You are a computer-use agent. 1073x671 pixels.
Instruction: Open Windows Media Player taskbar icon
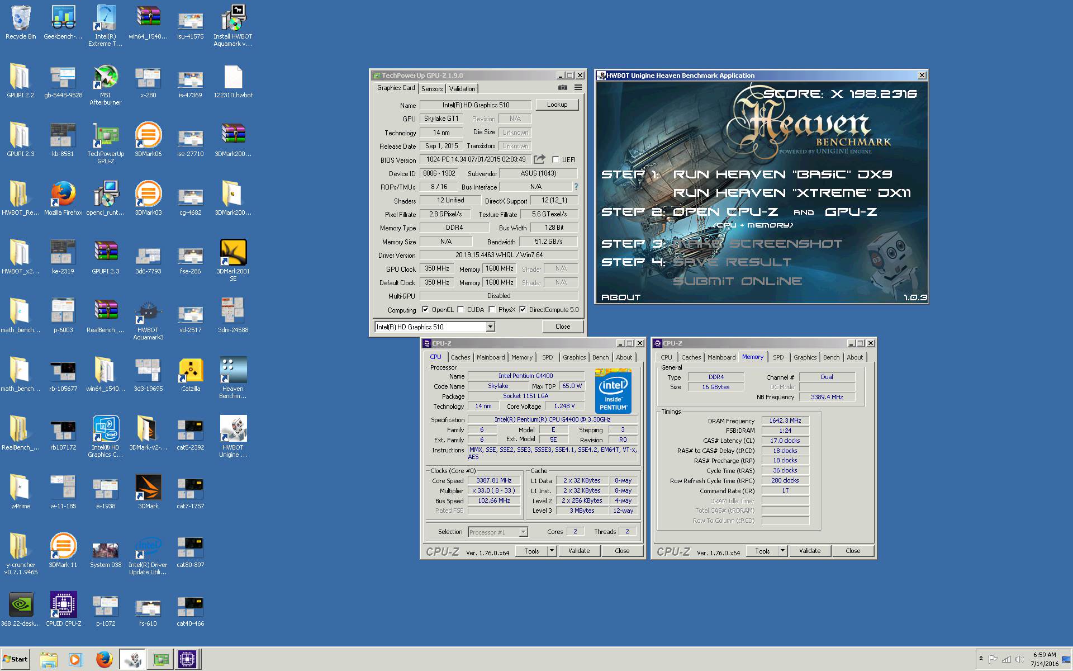tap(75, 659)
